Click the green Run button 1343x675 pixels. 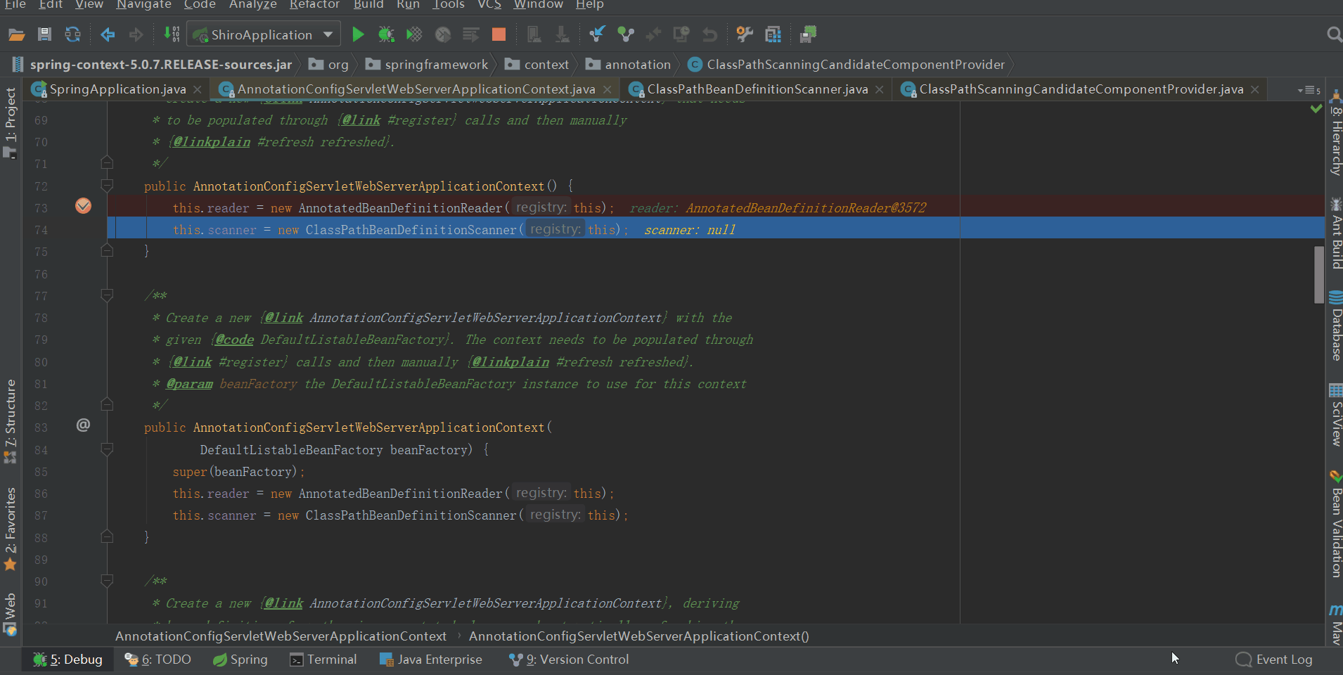pos(358,34)
